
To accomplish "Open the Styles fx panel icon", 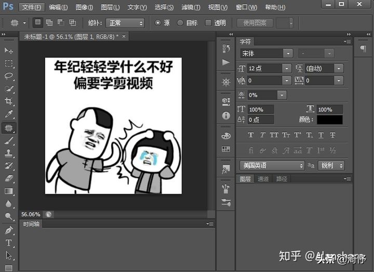I will click(x=225, y=169).
